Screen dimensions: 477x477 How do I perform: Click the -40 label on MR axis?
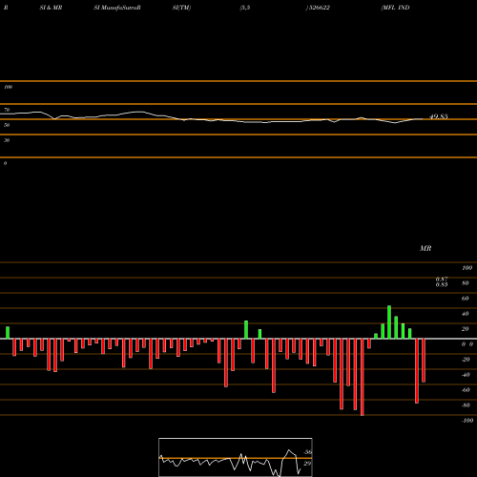[466, 375]
